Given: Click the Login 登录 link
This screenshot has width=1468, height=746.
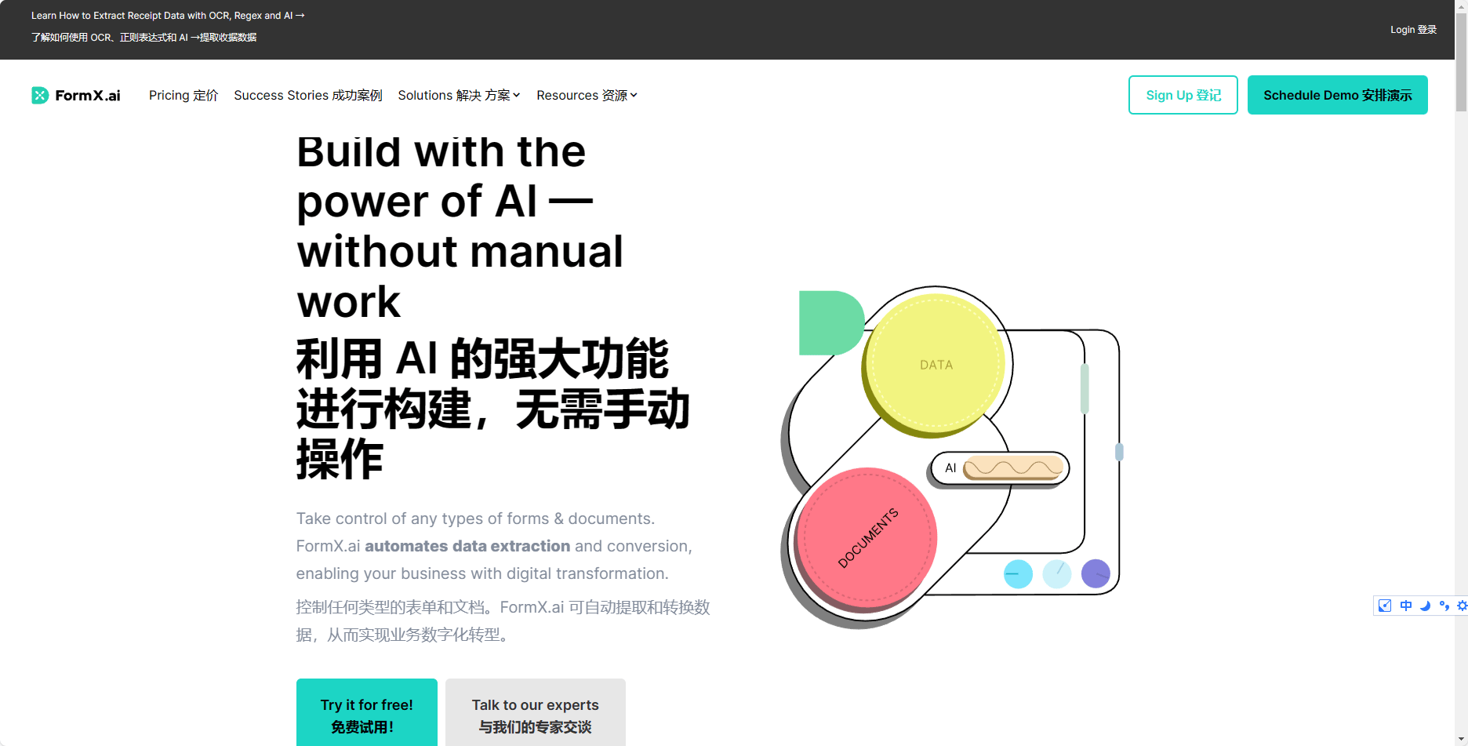Looking at the screenshot, I should pos(1413,30).
